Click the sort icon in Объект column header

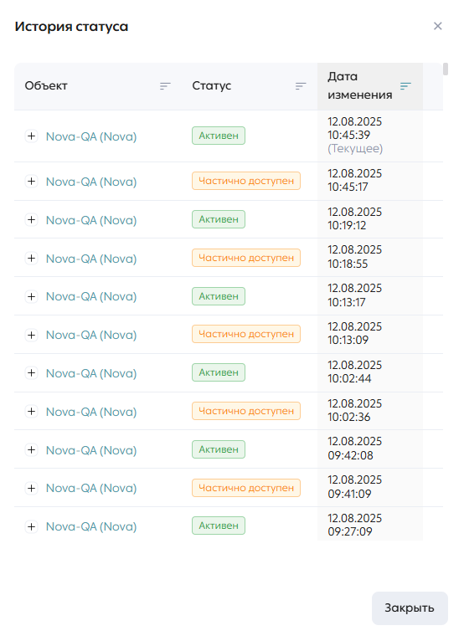165,86
